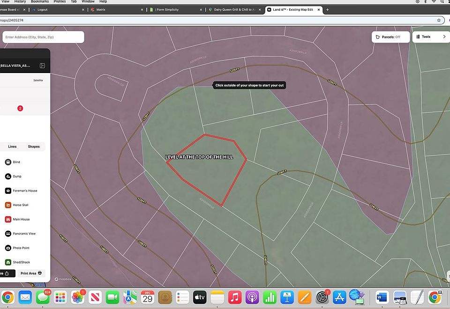Switch to Satellite map view

pyautogui.click(x=38, y=80)
